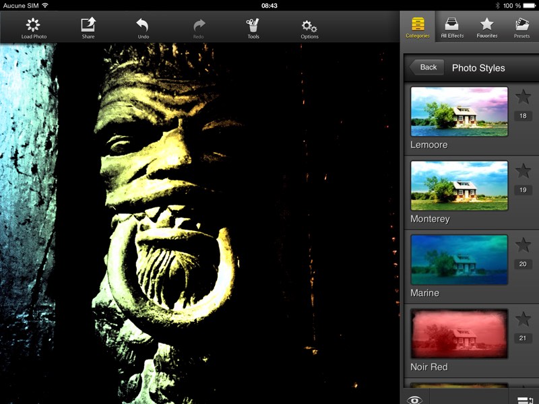Favorite the Noir Red style star
The image size is (539, 404).
523,319
